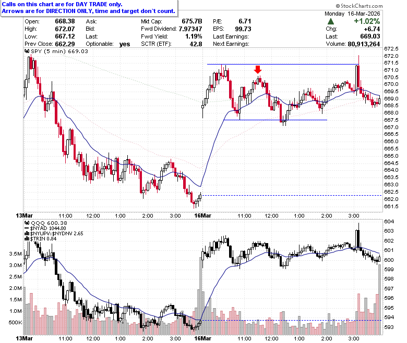Click the Optionable yes field
Viewport: 407px width, 343px height.
point(108,44)
